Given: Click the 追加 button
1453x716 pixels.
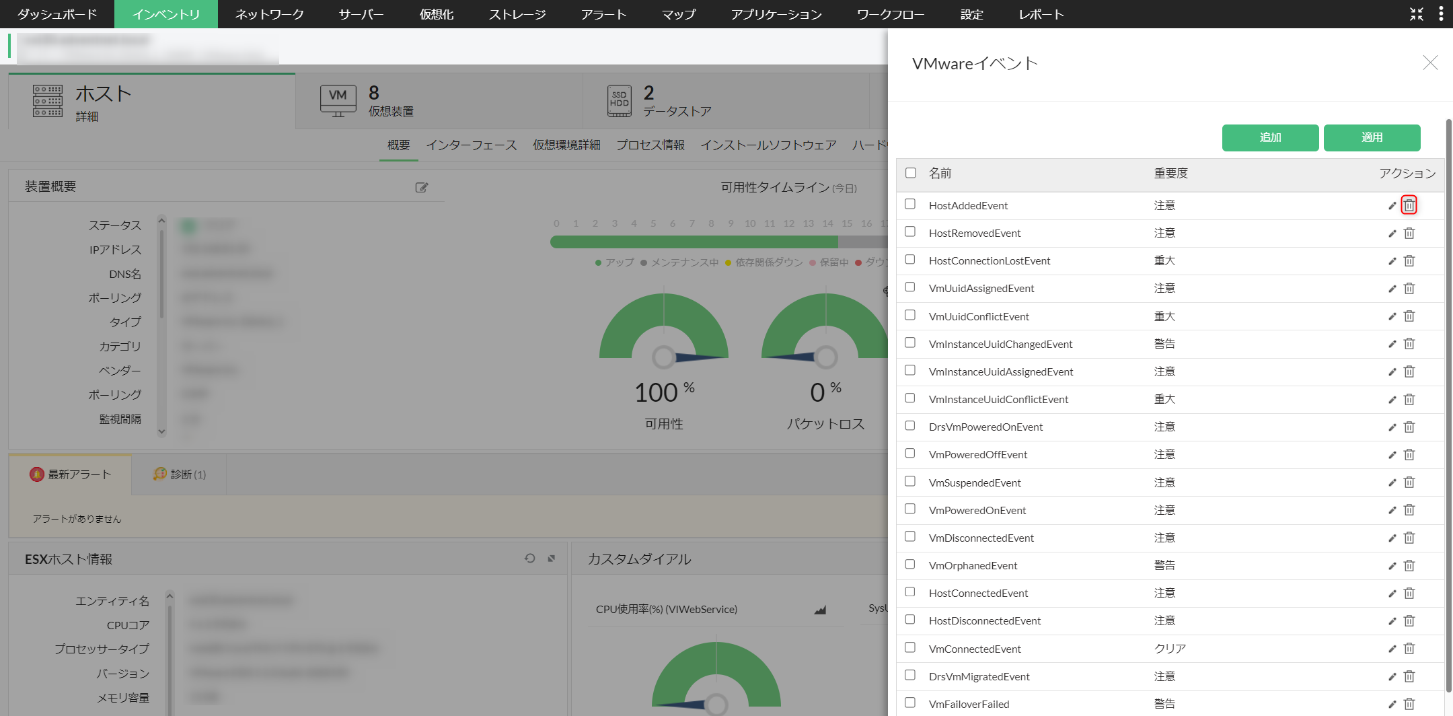Looking at the screenshot, I should click(x=1270, y=137).
